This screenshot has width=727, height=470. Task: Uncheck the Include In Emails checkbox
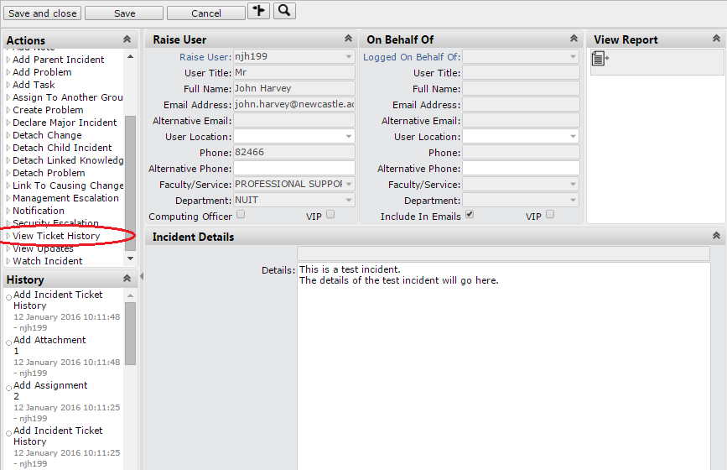(470, 215)
